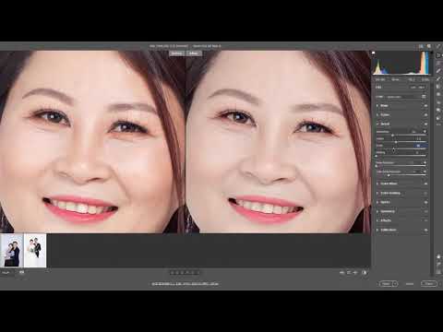443x332 pixels.
Task: Select the Adjustment Brush tool
Action: 438,78
